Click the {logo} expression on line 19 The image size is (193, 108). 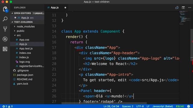pyautogui.click(x=109, y=58)
